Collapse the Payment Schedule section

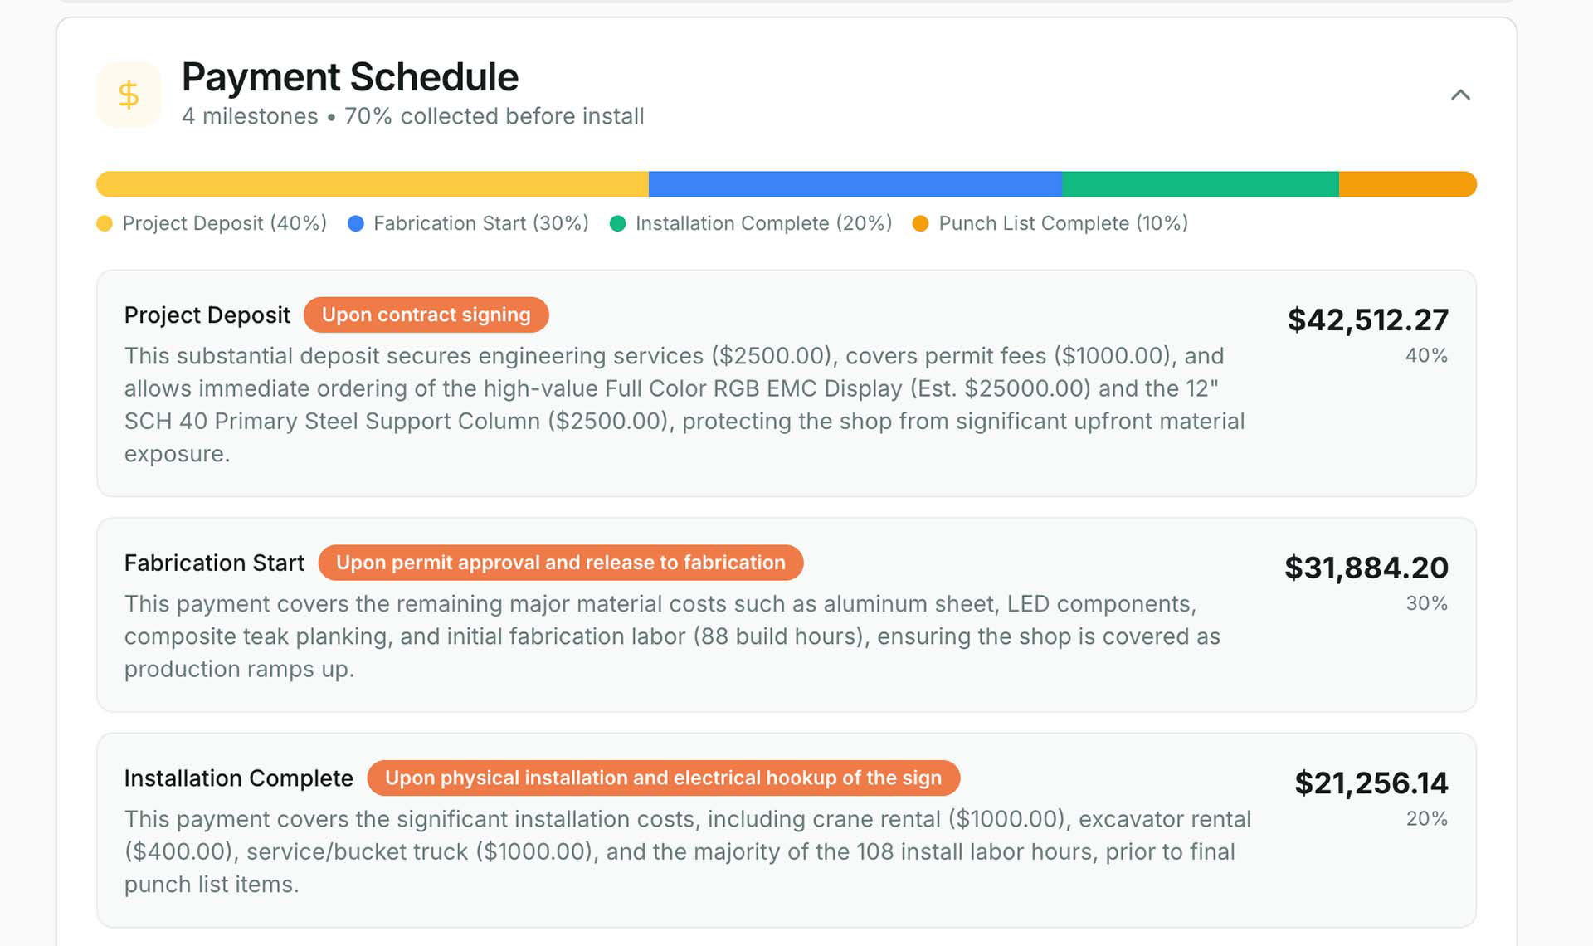point(1462,95)
